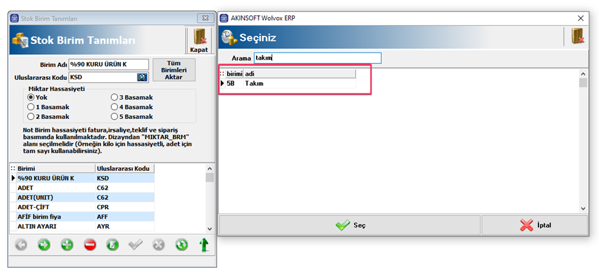This screenshot has width=599, height=274.
Task: Go to previous record with left arrow
Action: pyautogui.click(x=21, y=245)
